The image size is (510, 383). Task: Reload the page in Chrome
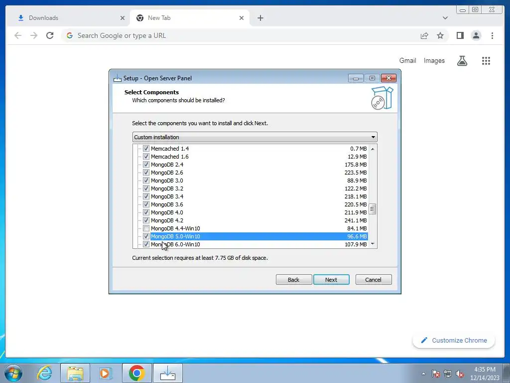[x=50, y=35]
